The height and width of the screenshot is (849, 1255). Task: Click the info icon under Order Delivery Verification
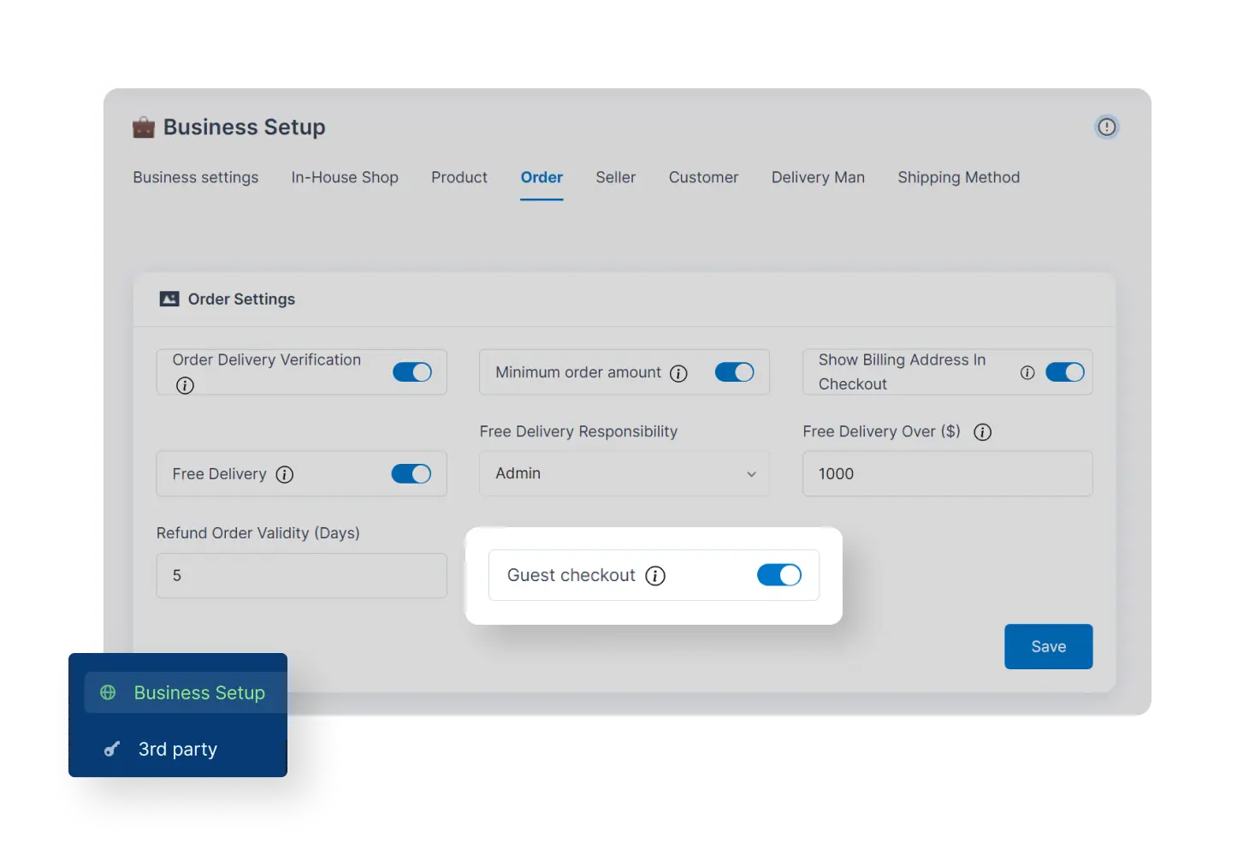point(185,385)
